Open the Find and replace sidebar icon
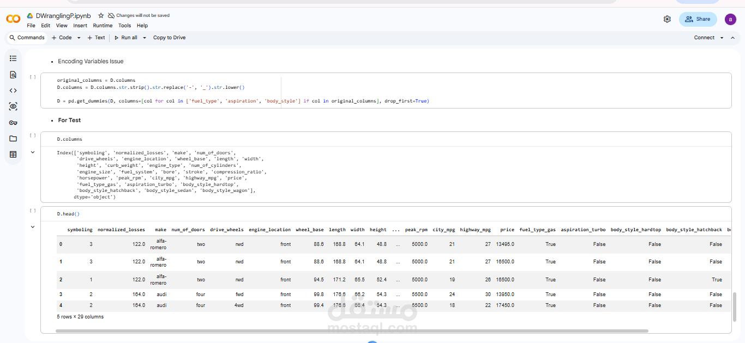Screen dimensions: 745x343 13,75
